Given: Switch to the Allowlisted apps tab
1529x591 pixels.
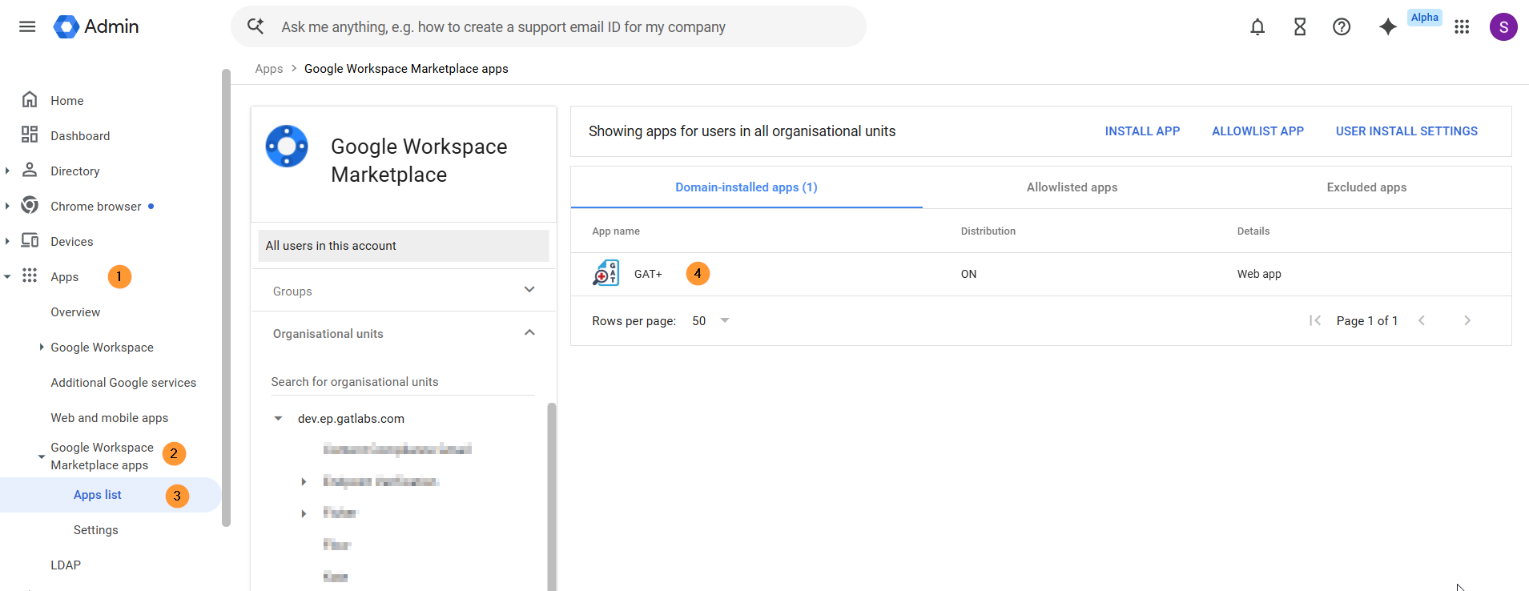Looking at the screenshot, I should [x=1072, y=187].
